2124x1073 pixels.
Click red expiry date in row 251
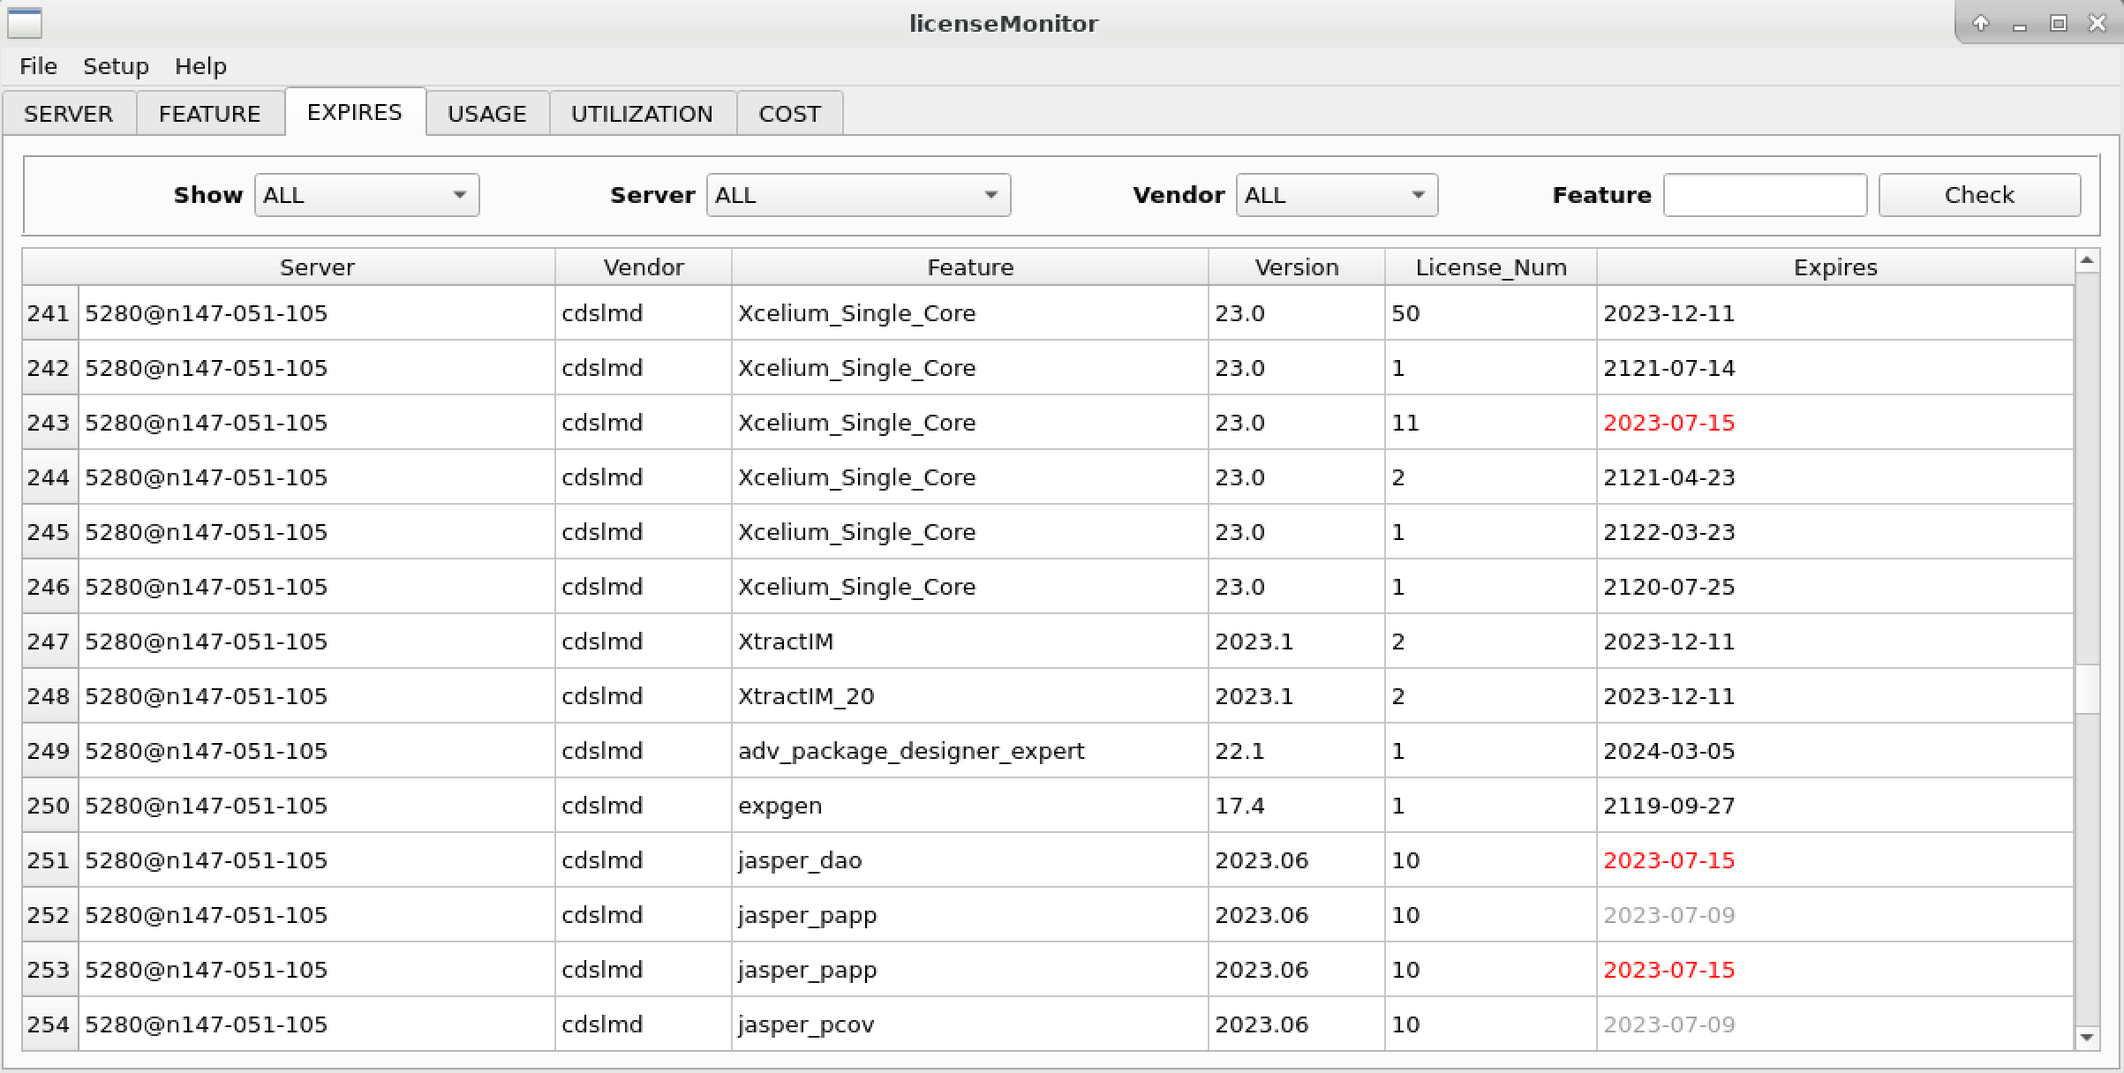tap(1835, 860)
